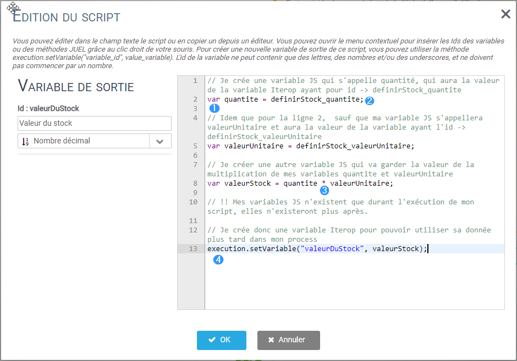Viewport: 517px width, 361px height.
Task: Focus the Valeur du stock name field
Action: (x=95, y=123)
